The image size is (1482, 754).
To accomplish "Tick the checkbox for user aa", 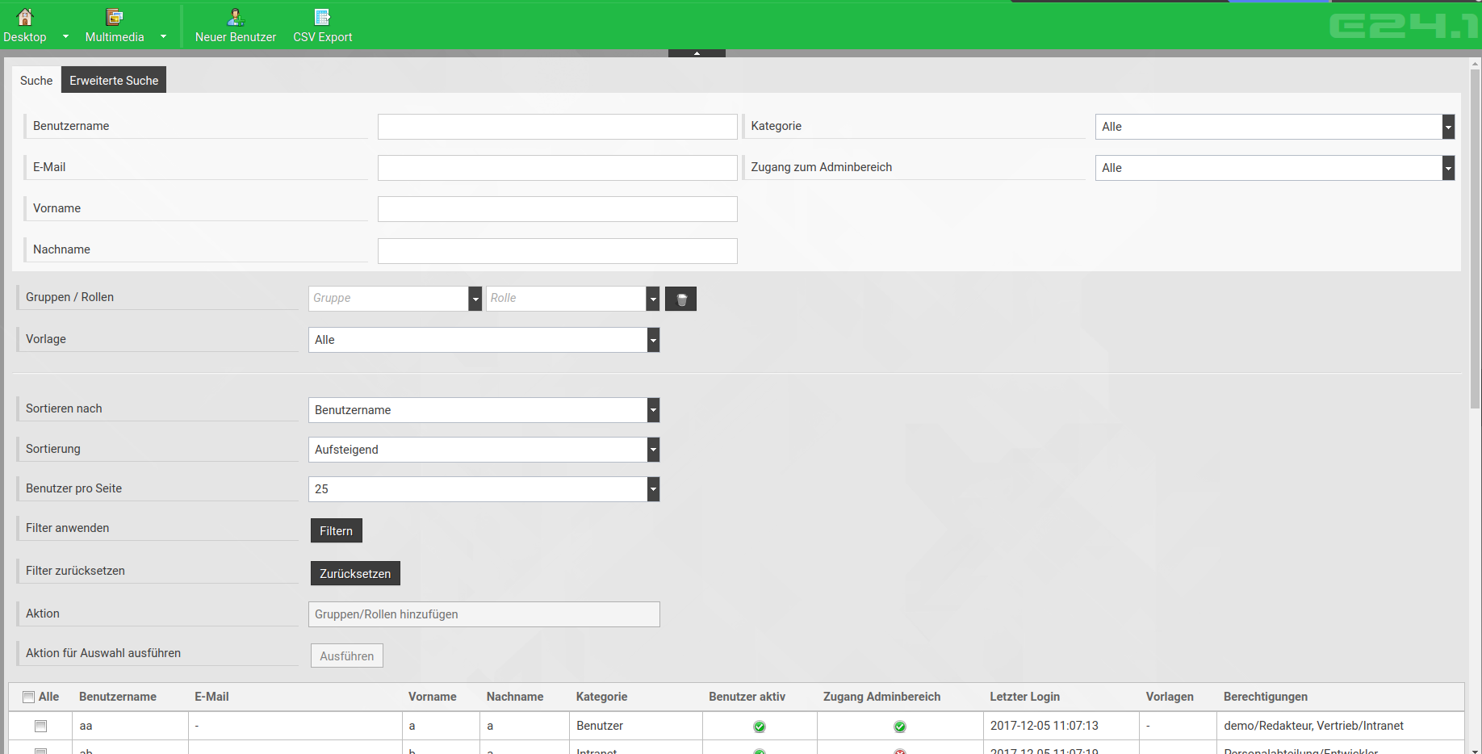I will pyautogui.click(x=40, y=726).
